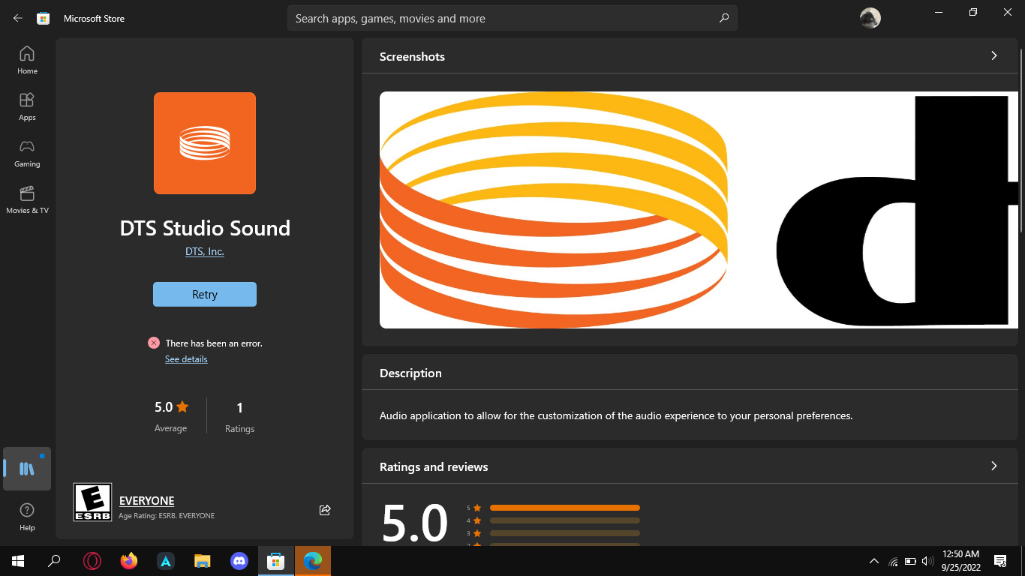
Task: Open the DTS, Inc. publisher link
Action: (x=205, y=251)
